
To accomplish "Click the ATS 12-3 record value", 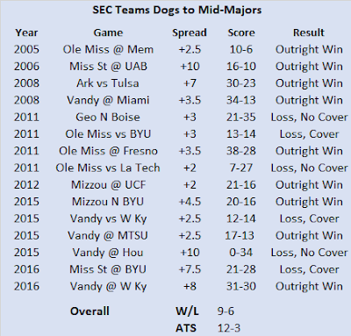I will pos(229,328).
